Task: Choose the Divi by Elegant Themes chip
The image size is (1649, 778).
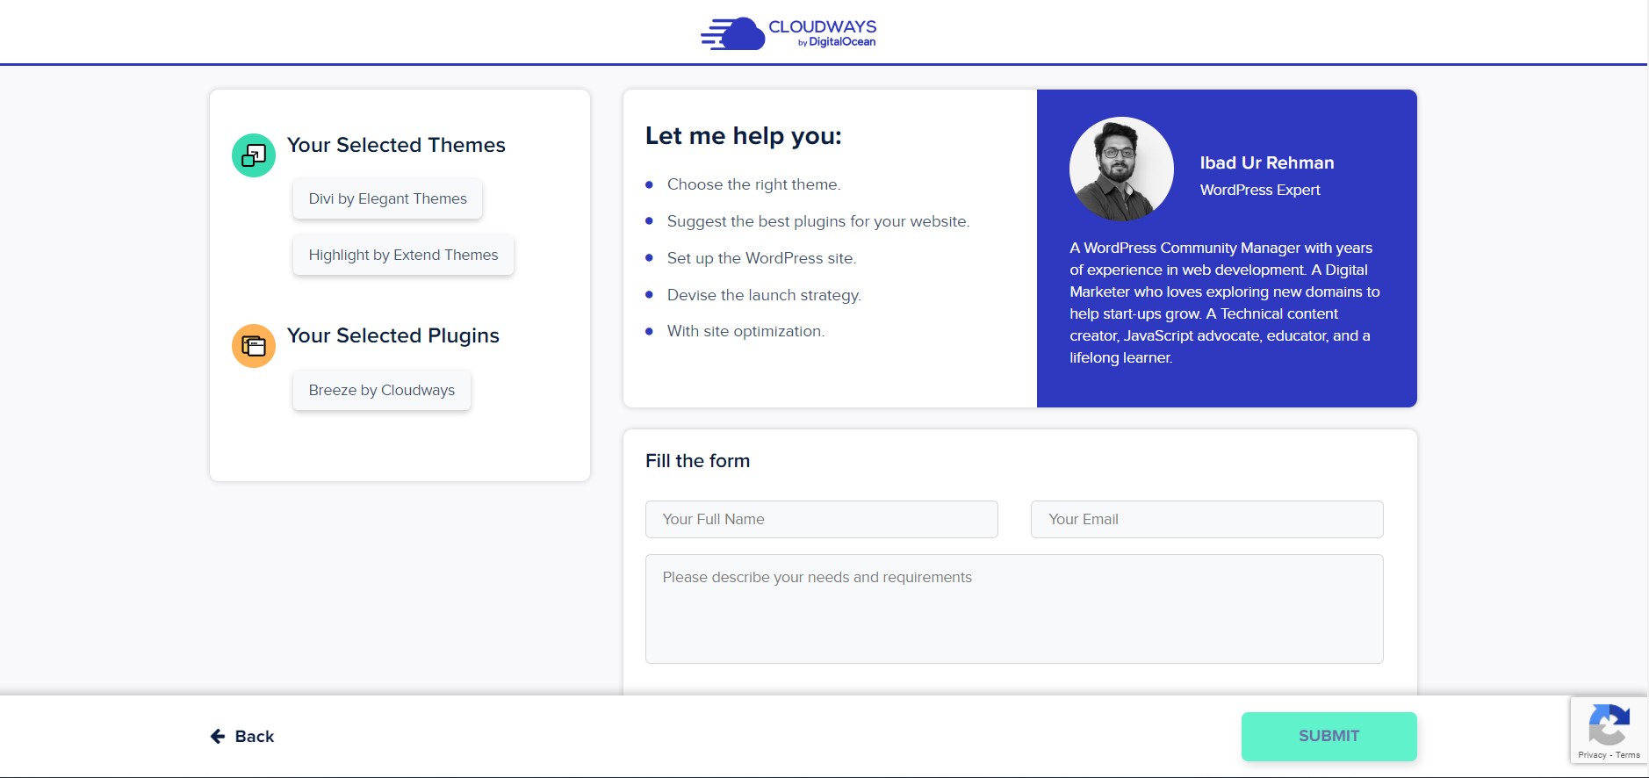Action: (x=387, y=198)
